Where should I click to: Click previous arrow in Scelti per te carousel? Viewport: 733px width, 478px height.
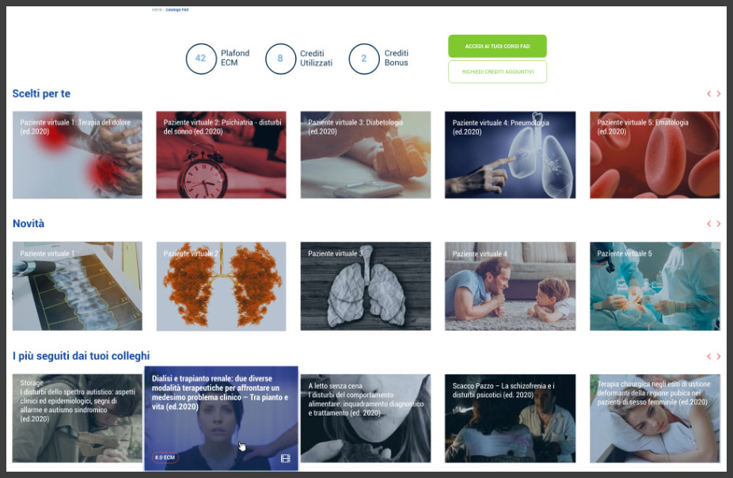[709, 94]
